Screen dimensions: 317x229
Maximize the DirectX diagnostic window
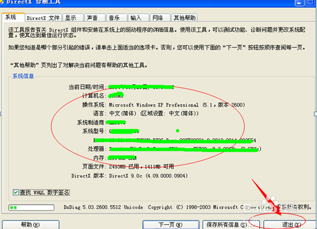click(311, 3)
